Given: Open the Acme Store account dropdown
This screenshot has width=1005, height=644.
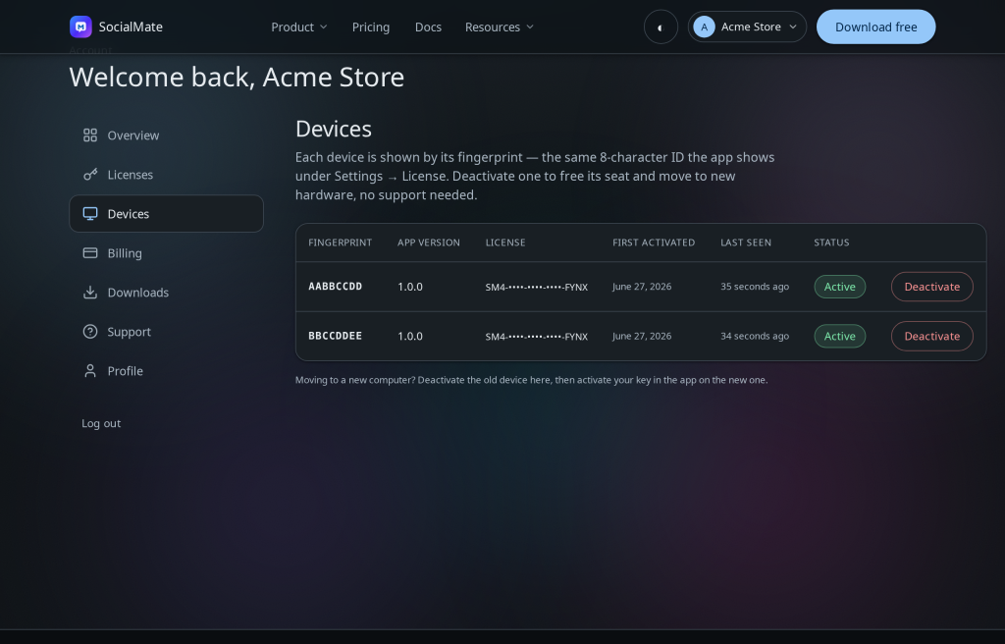Looking at the screenshot, I should click(747, 27).
